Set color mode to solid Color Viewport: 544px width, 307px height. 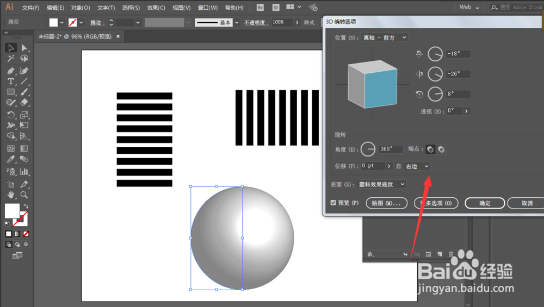pos(8,234)
